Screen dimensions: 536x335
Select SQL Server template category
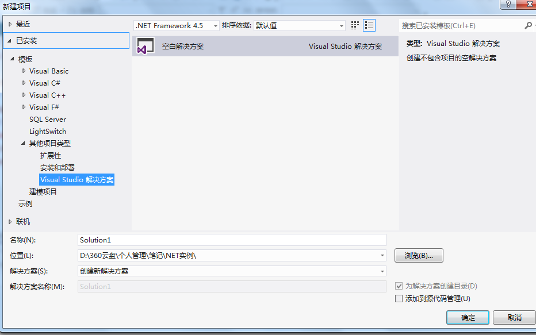tap(48, 120)
